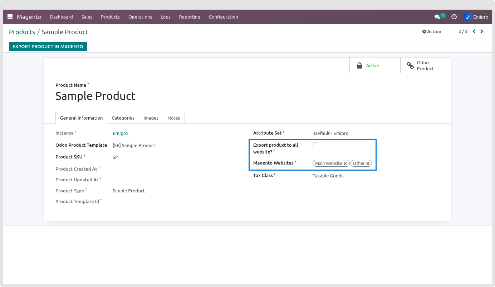This screenshot has width=495, height=287.
Task: Click the Odoo Product link icon
Action: 410,65
